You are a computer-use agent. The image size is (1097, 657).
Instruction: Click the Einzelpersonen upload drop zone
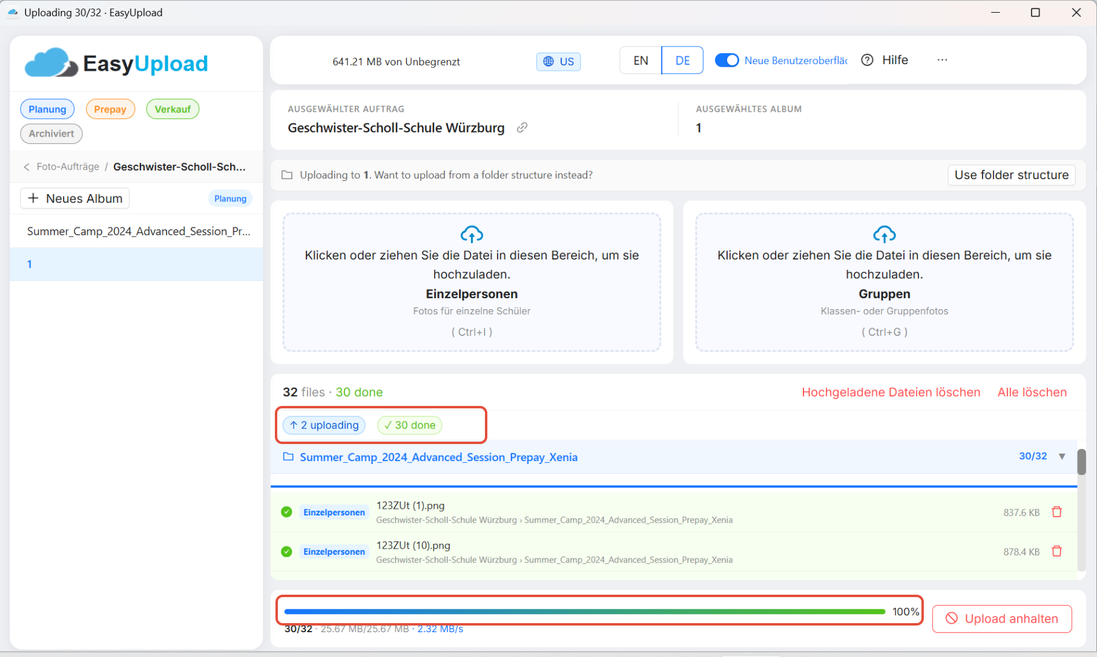(x=472, y=282)
